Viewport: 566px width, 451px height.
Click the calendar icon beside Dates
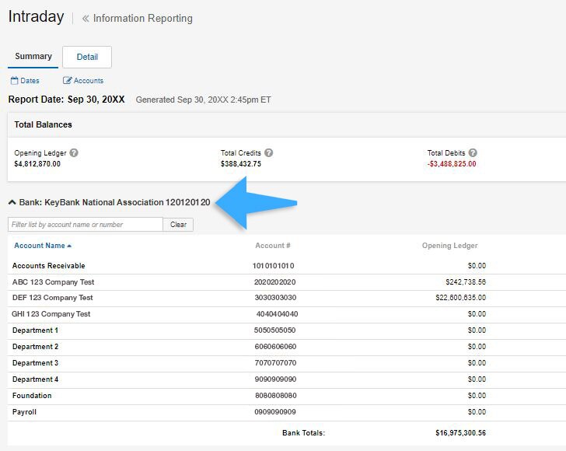14,81
